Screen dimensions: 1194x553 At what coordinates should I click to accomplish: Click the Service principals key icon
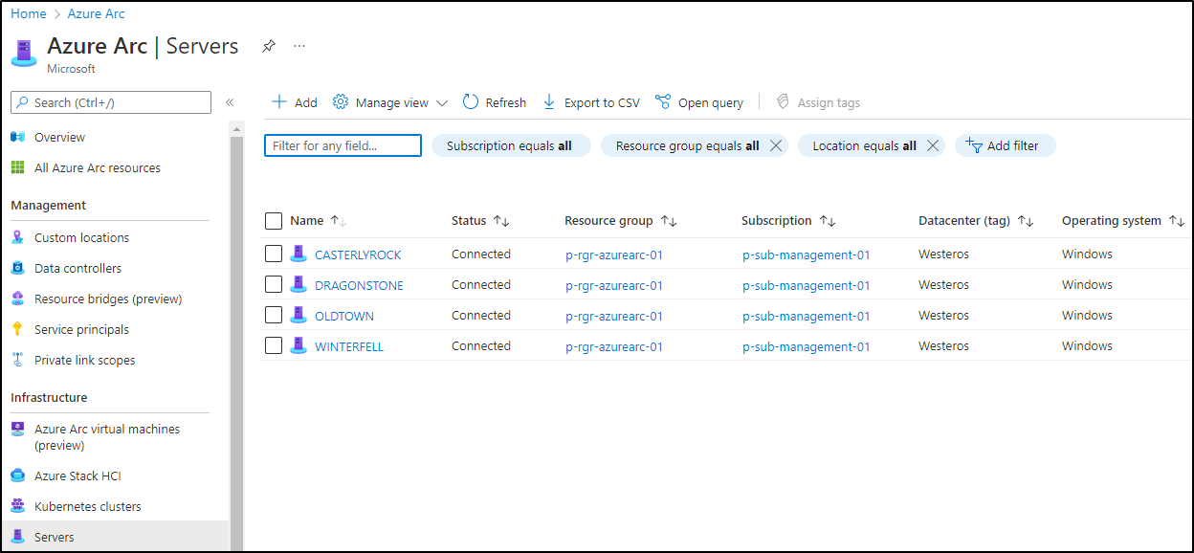tap(17, 330)
